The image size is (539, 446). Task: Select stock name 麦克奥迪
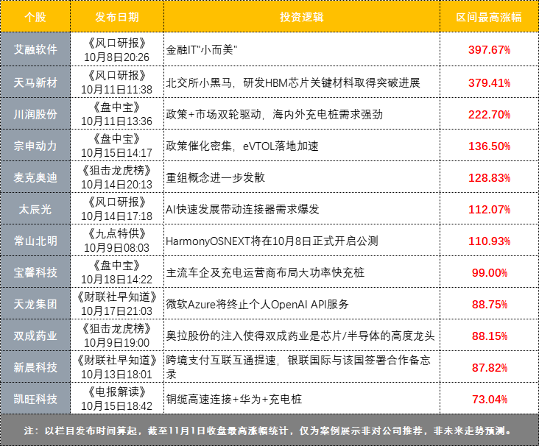[x=35, y=177]
